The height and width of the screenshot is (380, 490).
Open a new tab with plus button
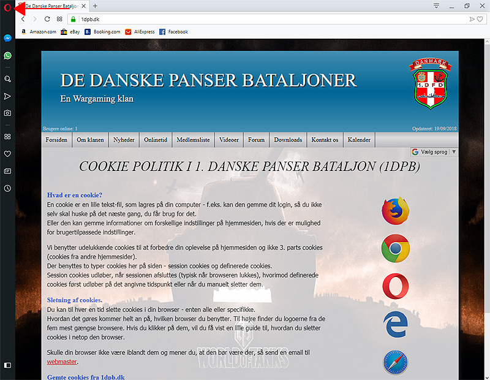tap(95, 6)
